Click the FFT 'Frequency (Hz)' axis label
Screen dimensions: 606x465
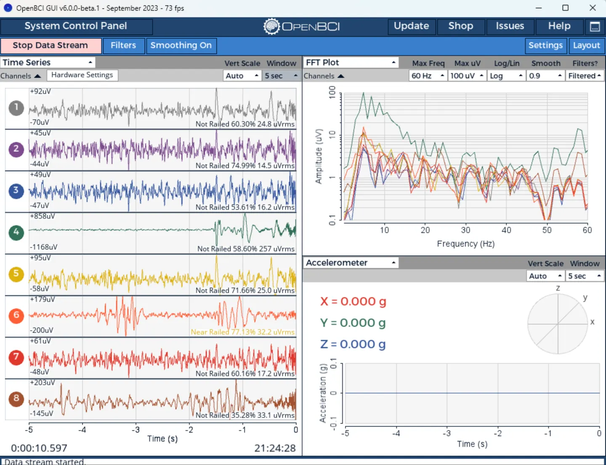466,244
